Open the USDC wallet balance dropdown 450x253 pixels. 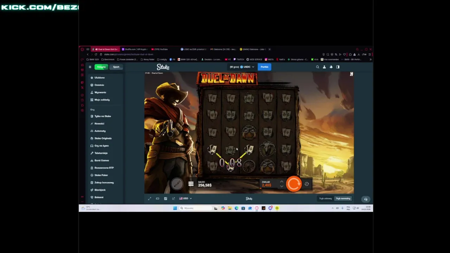tap(242, 67)
